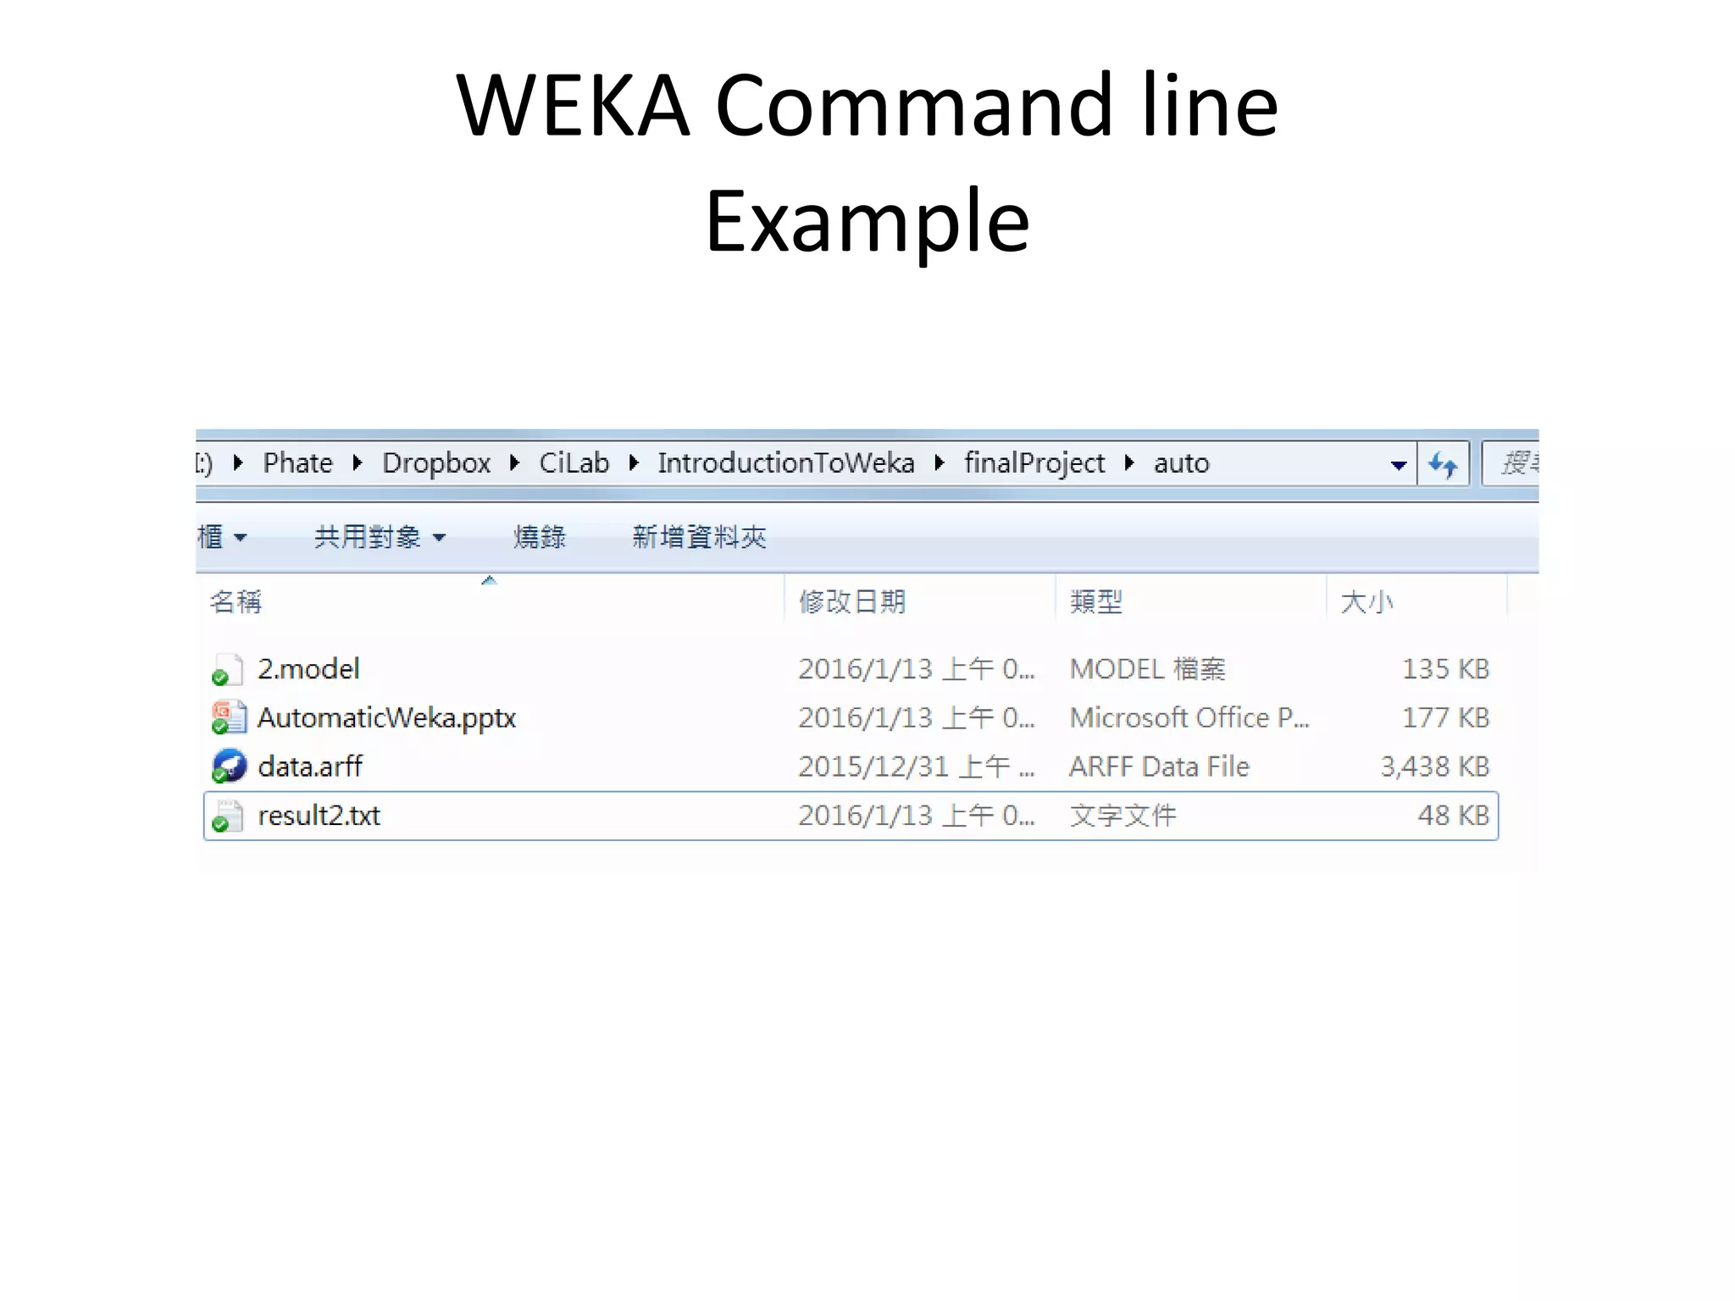Go to Phate folder in breadcrumb
This screenshot has width=1735, height=1301.
[297, 463]
